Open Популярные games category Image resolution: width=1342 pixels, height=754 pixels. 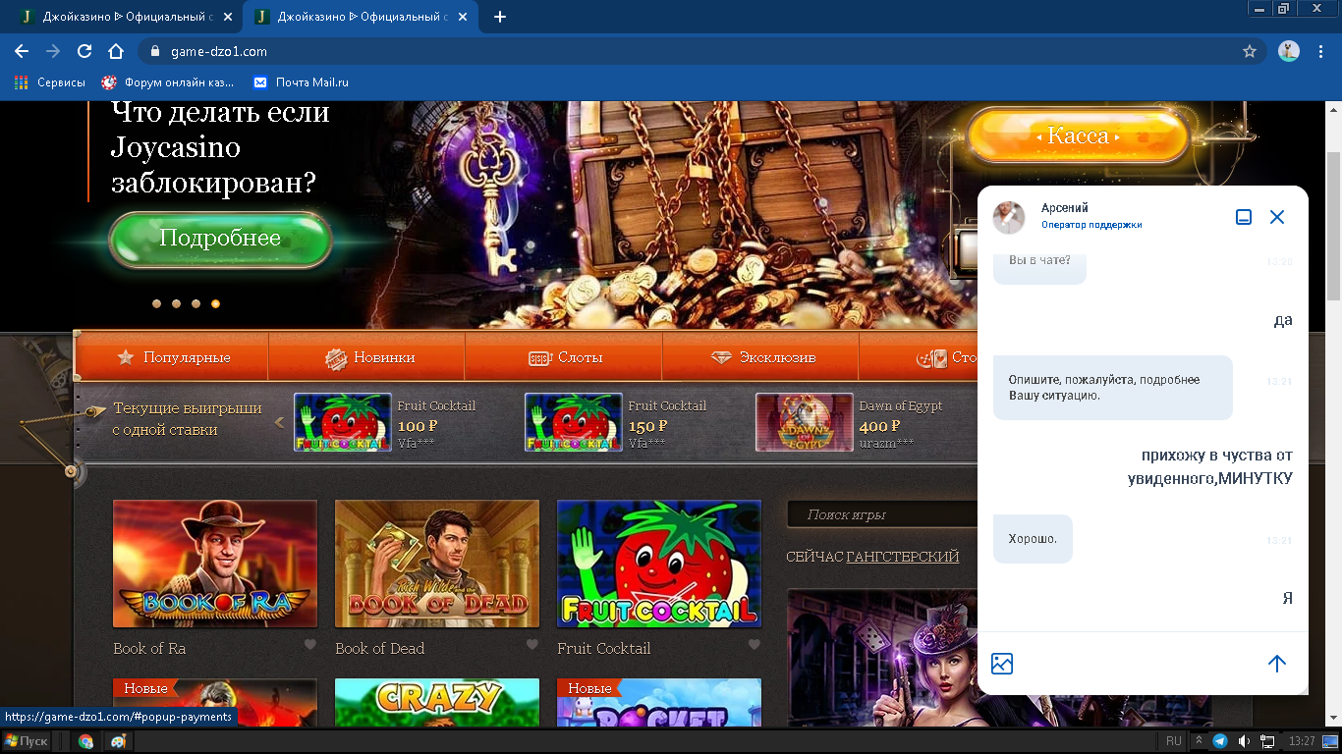tap(173, 357)
